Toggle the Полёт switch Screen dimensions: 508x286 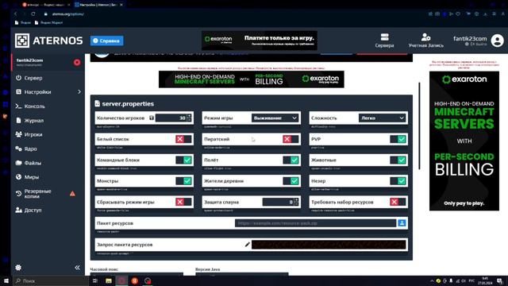coord(291,160)
